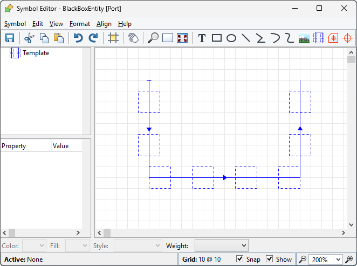The height and width of the screenshot is (266, 357).
Task: Select the Ellipse drawing tool
Action: [231, 38]
